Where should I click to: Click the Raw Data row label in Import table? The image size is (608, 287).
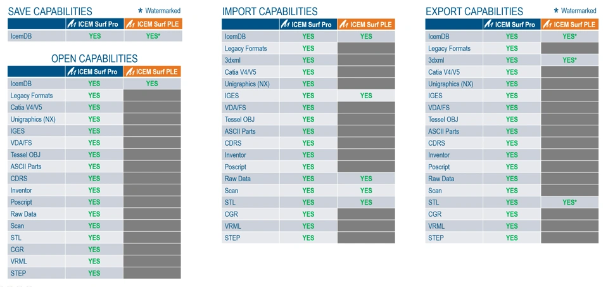(237, 179)
